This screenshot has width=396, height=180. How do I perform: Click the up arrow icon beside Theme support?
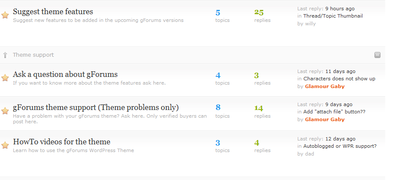pyautogui.click(x=5, y=55)
